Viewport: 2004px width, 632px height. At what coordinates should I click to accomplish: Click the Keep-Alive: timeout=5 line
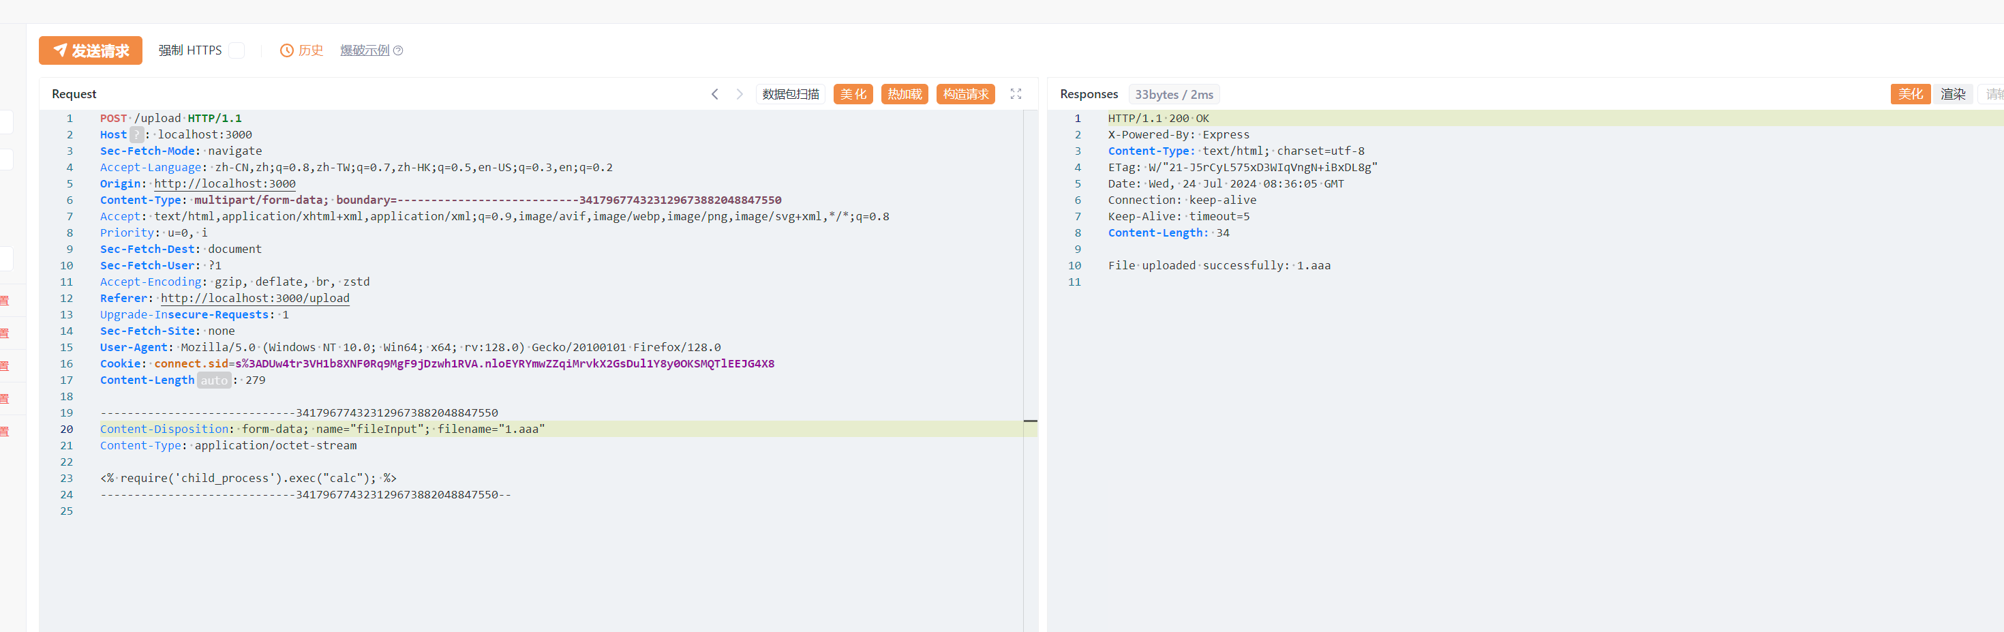1179,216
